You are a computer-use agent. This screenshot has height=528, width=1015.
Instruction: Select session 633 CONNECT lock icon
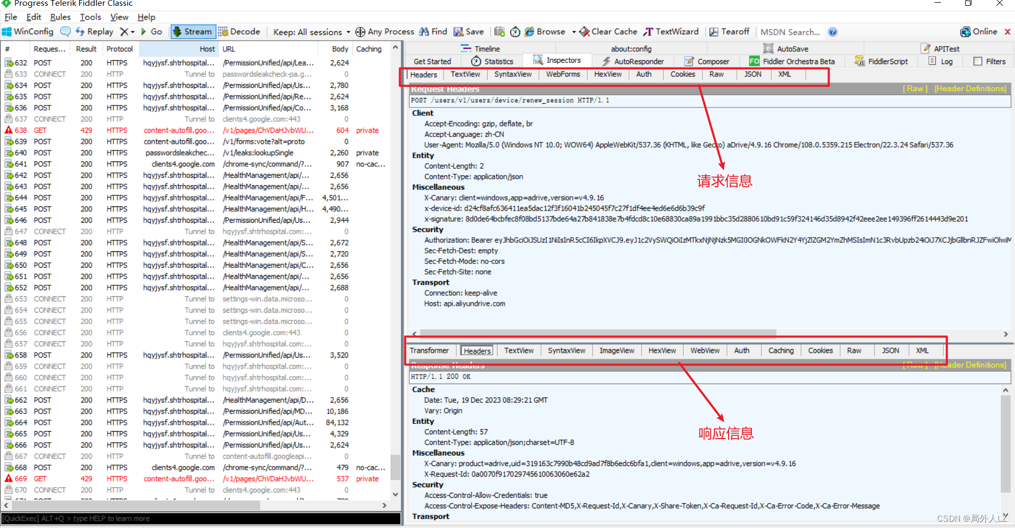tap(9, 74)
